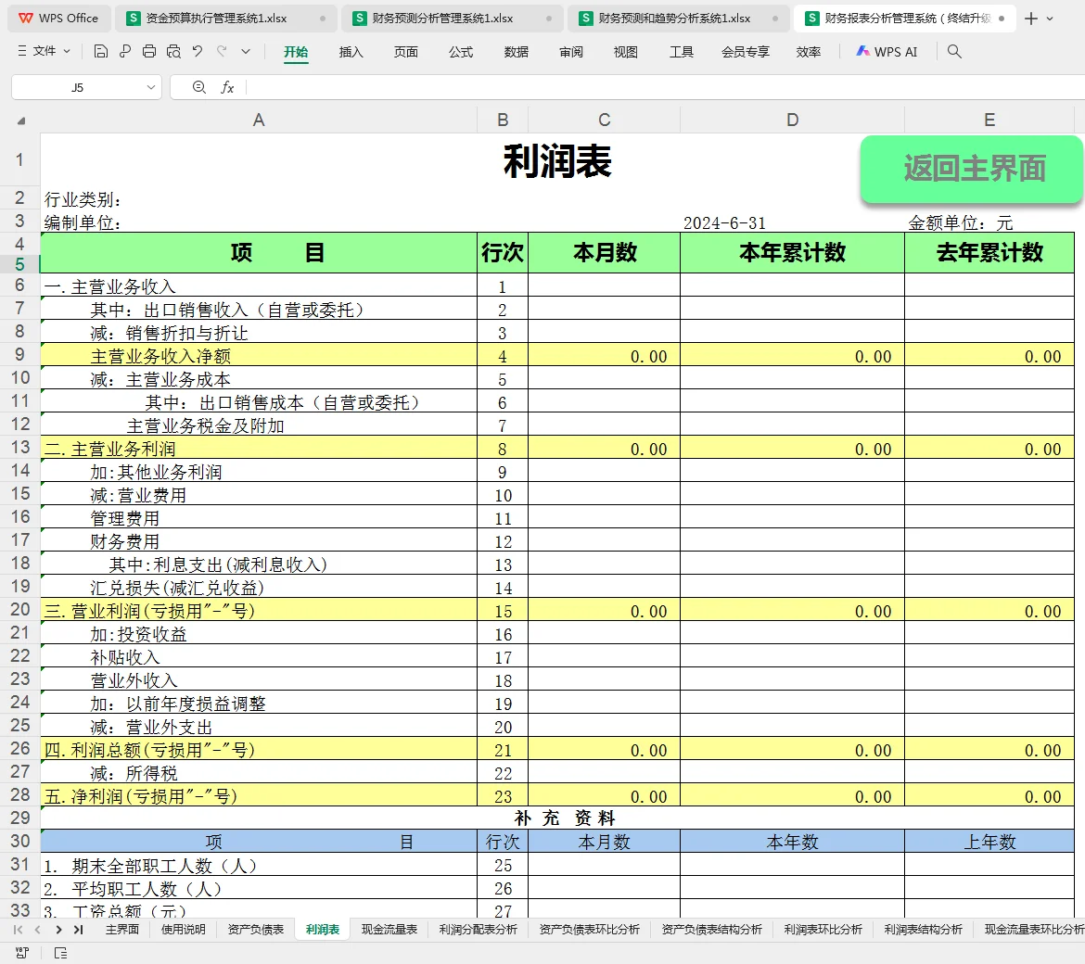1085x964 pixels.
Task: Select the 数据 ribbon tab
Action: tap(517, 52)
